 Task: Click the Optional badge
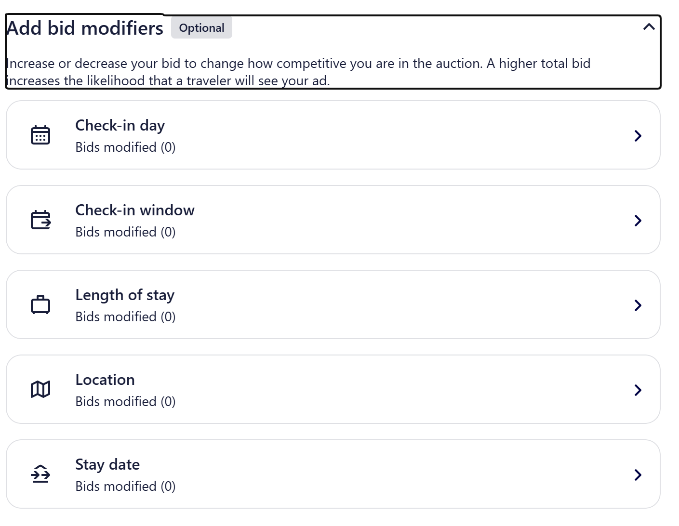[x=201, y=27]
